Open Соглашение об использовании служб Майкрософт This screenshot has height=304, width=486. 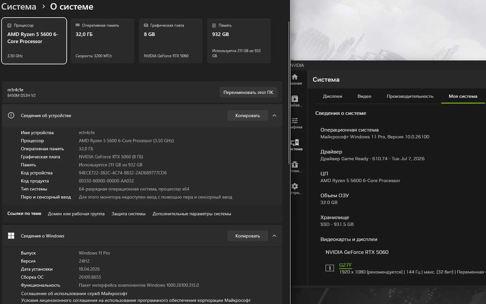coord(74,293)
